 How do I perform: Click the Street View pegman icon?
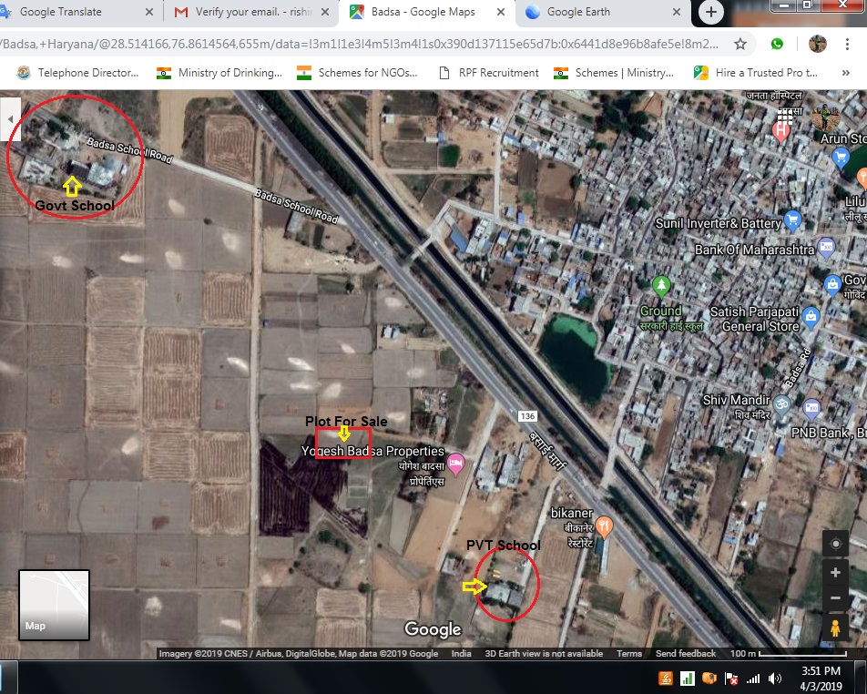[835, 628]
